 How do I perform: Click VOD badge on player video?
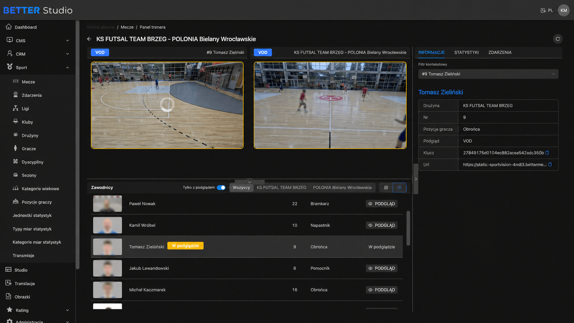point(100,53)
